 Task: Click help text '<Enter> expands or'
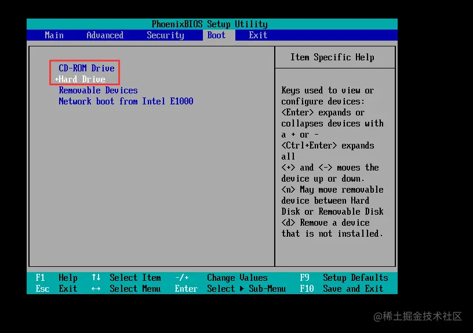point(323,113)
